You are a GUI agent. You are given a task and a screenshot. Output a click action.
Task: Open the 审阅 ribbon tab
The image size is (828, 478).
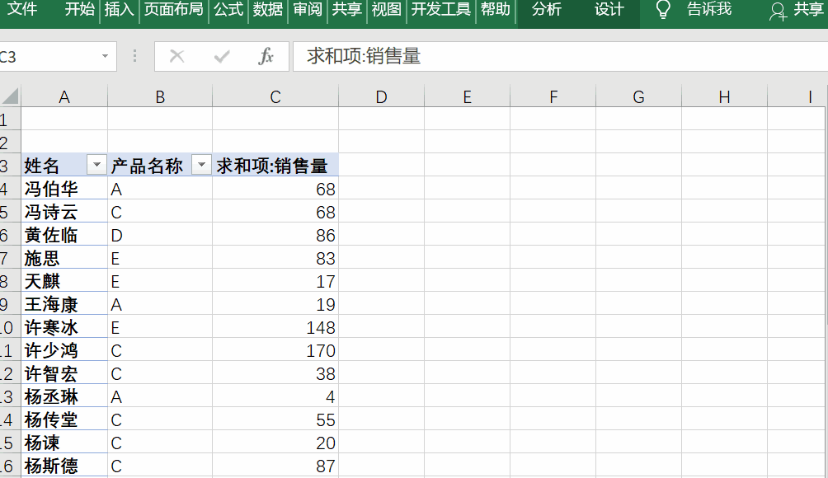[308, 9]
